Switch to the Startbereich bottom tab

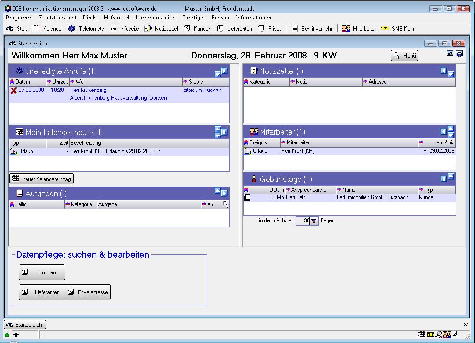pos(26,325)
